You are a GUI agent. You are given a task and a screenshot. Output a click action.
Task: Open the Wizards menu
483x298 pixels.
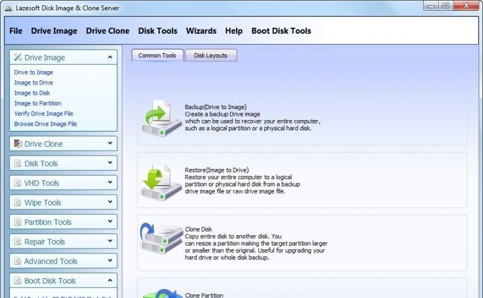coord(201,31)
